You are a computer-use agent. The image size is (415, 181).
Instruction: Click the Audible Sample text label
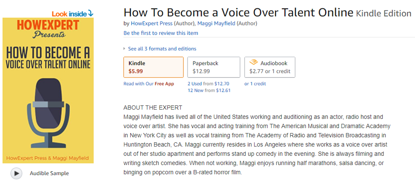[x=49, y=173]
